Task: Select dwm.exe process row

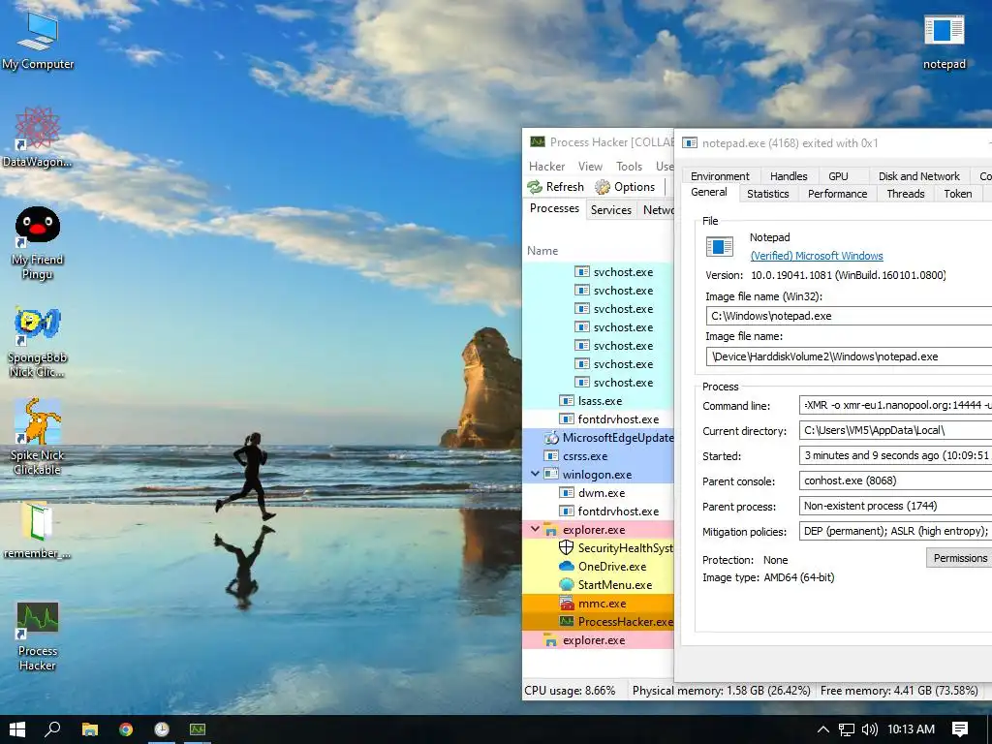Action: coord(598,492)
